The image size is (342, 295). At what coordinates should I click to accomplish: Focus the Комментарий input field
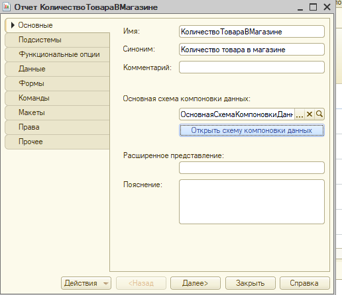point(252,67)
